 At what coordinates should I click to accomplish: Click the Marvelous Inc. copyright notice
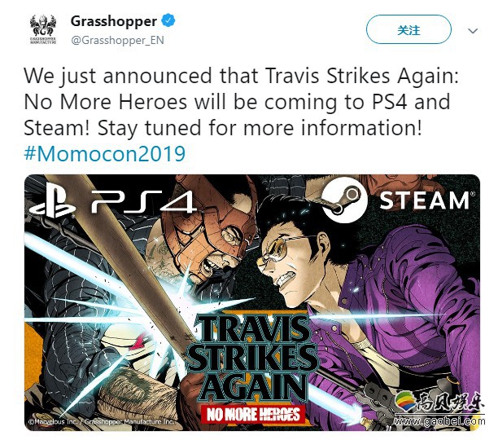coord(102,421)
